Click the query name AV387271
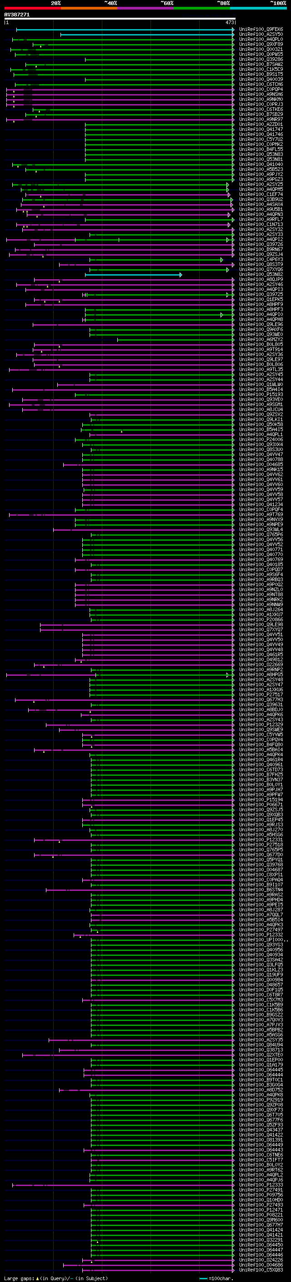The width and height of the screenshot is (291, 1282). [x=17, y=15]
